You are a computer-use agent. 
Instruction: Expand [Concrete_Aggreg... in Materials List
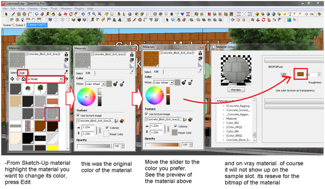tap(224, 106)
